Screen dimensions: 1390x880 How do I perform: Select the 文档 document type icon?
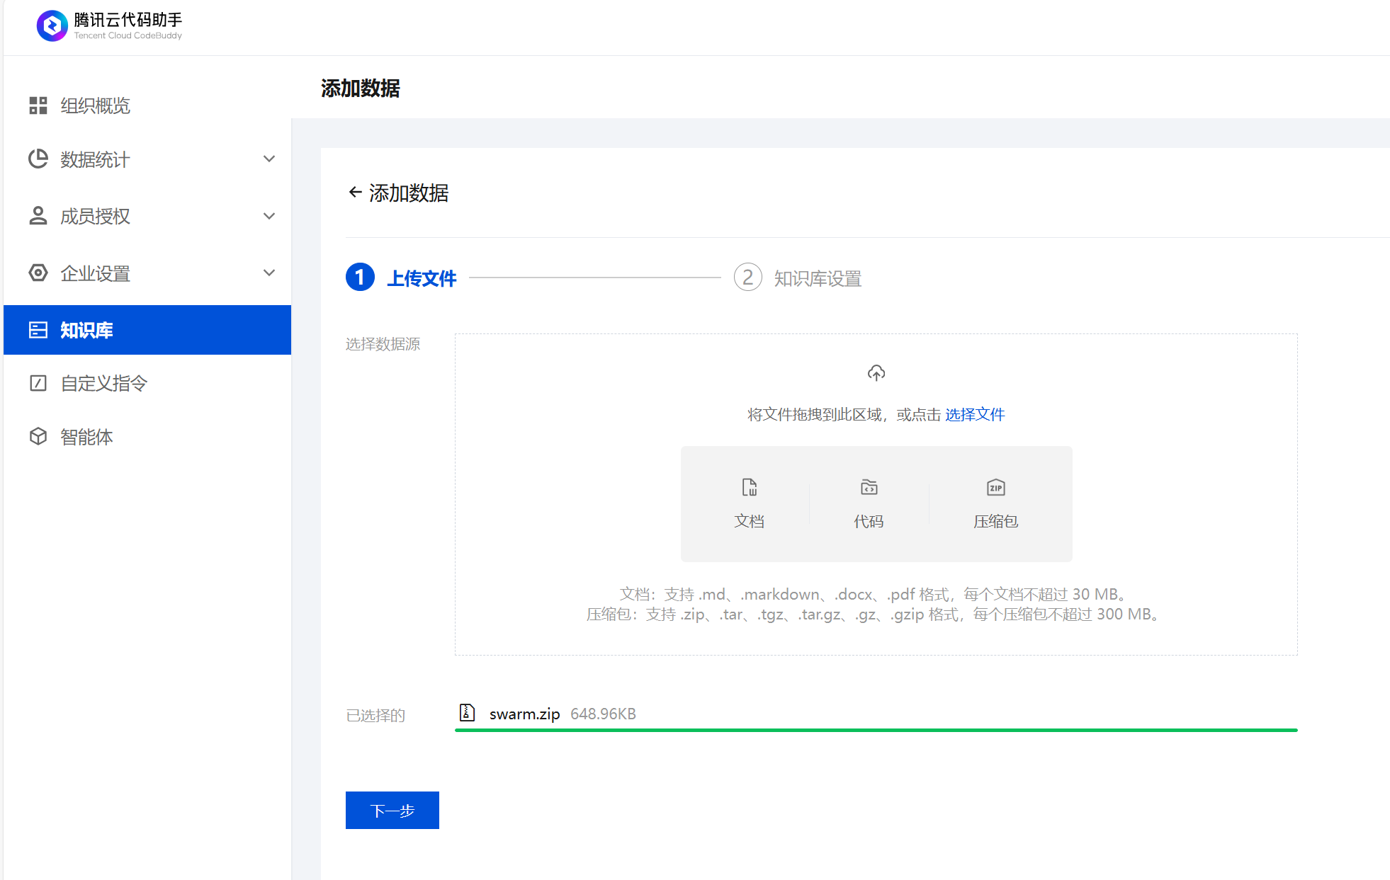pos(749,488)
